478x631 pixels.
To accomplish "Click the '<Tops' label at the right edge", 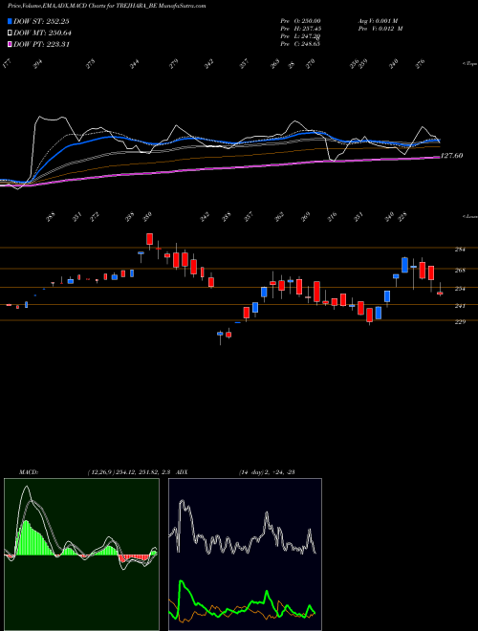I will (469, 64).
